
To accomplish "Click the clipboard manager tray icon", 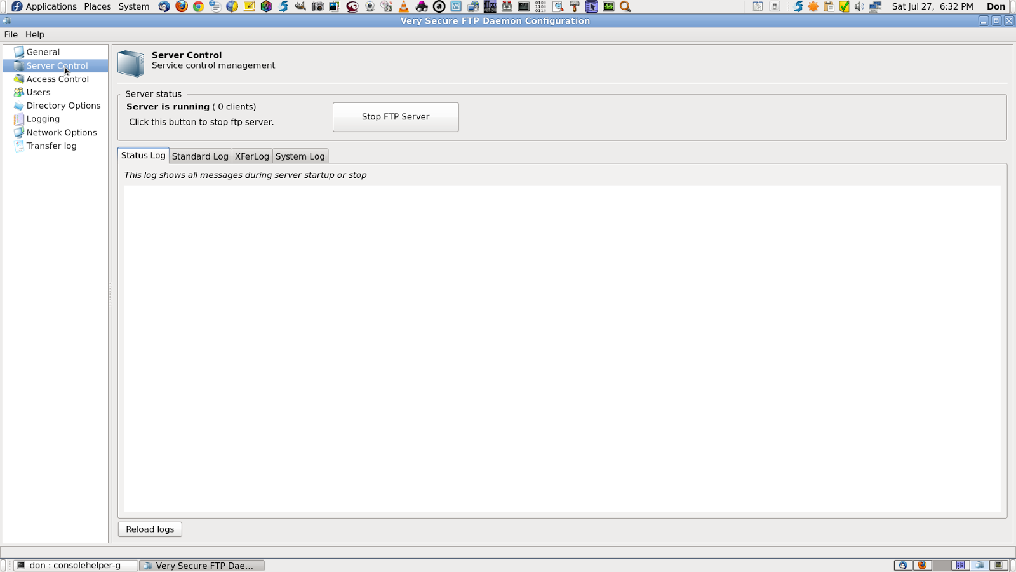I will (x=829, y=6).
